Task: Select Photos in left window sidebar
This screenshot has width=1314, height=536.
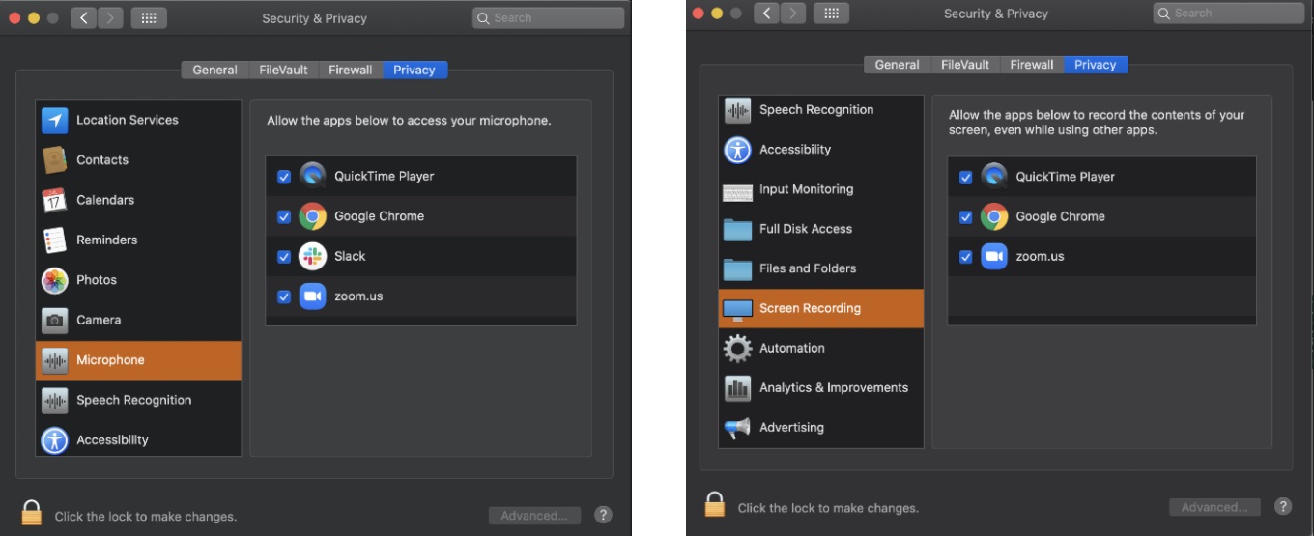Action: pyautogui.click(x=138, y=280)
